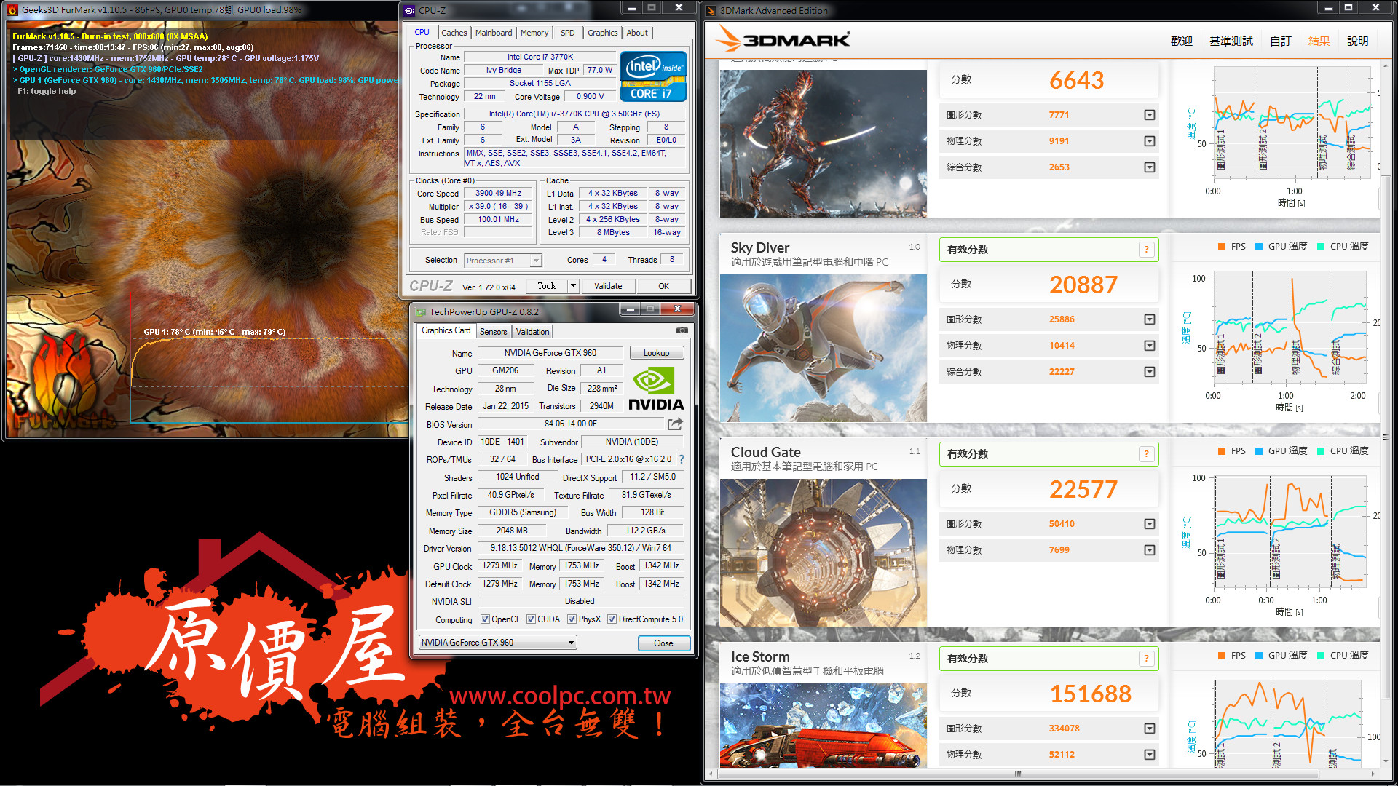The height and width of the screenshot is (786, 1398).
Task: Expand the Ice Storm physics score 52112
Action: [x=1149, y=755]
